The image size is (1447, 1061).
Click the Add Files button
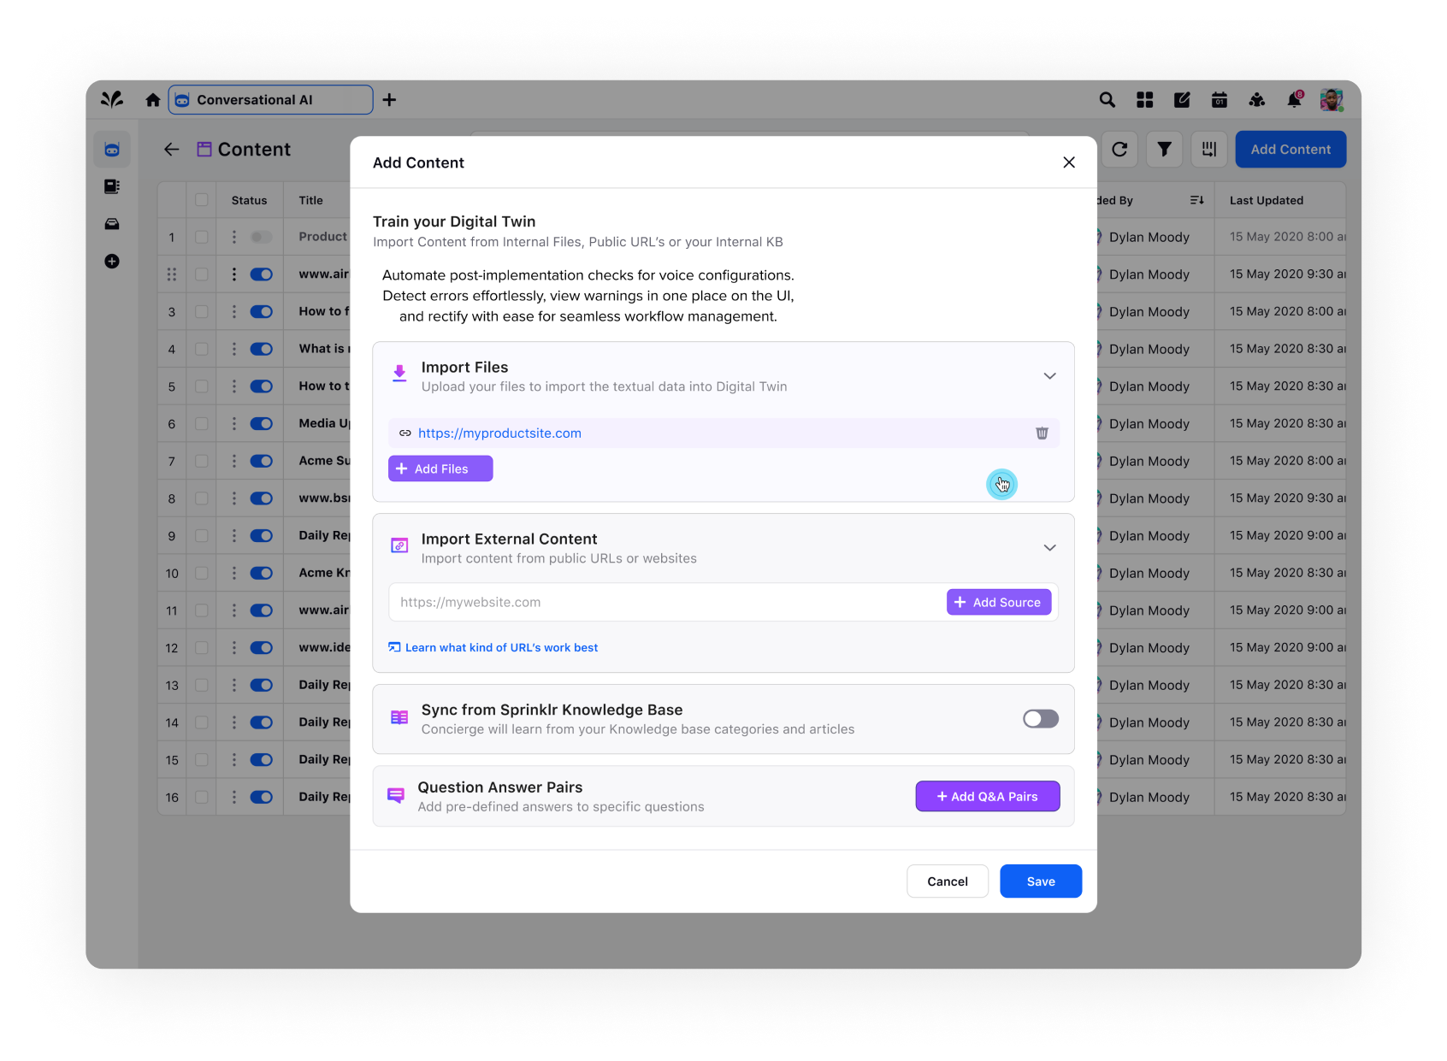440,469
